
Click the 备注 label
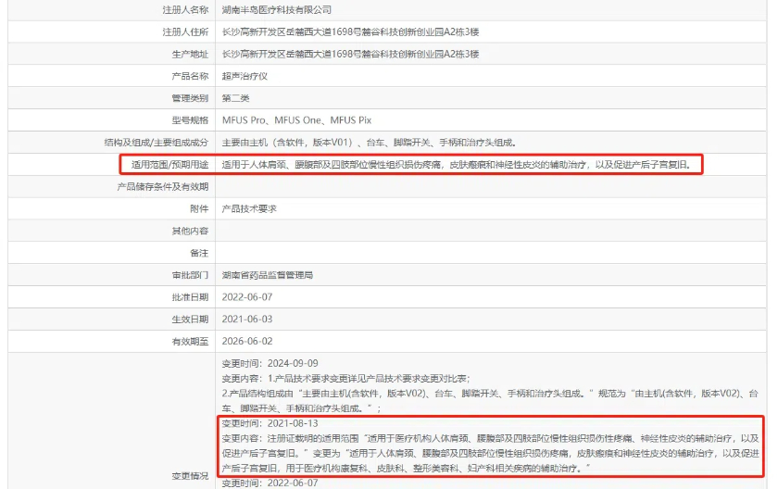pos(199,254)
